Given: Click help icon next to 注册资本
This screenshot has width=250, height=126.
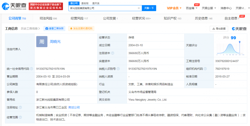Looking at the screenshot, I should pos(112,53).
